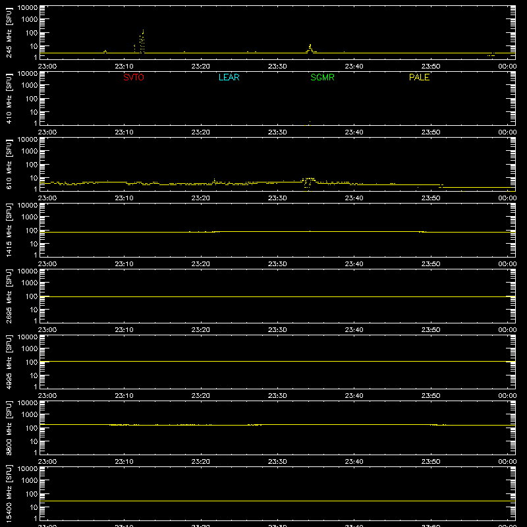Select the 610 MHz [SFU] axis label

[x=9, y=164]
